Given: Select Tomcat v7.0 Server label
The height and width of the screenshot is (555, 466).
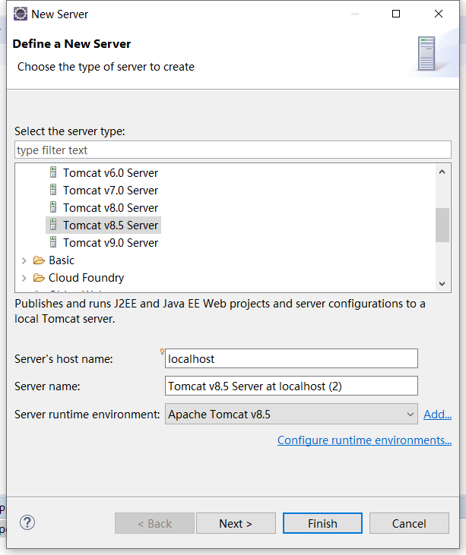Looking at the screenshot, I should click(x=110, y=190).
